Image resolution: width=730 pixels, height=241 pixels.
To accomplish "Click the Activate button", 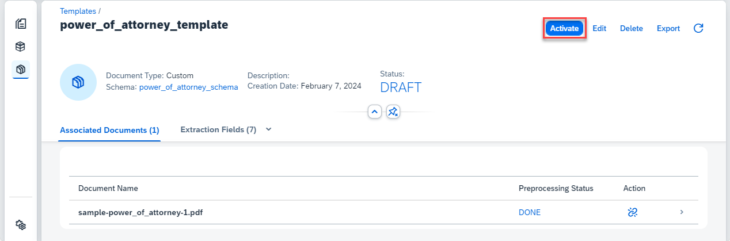I will (564, 28).
